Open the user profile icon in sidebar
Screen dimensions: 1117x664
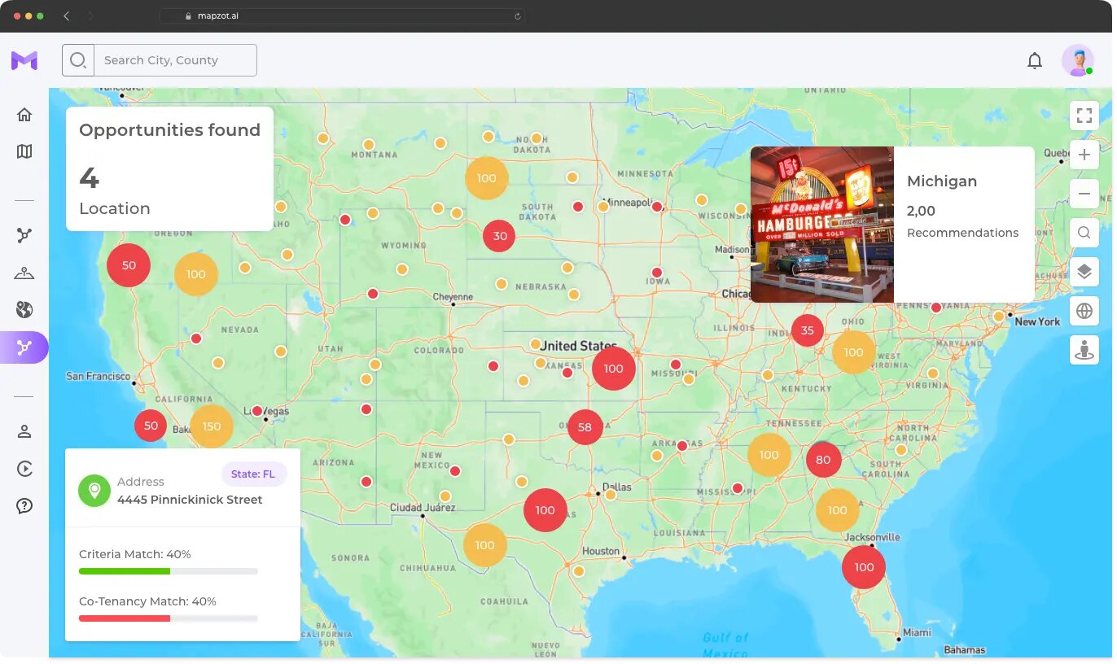tap(24, 431)
